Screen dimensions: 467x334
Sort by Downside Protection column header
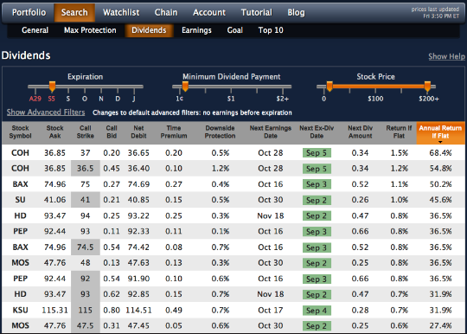(x=221, y=132)
